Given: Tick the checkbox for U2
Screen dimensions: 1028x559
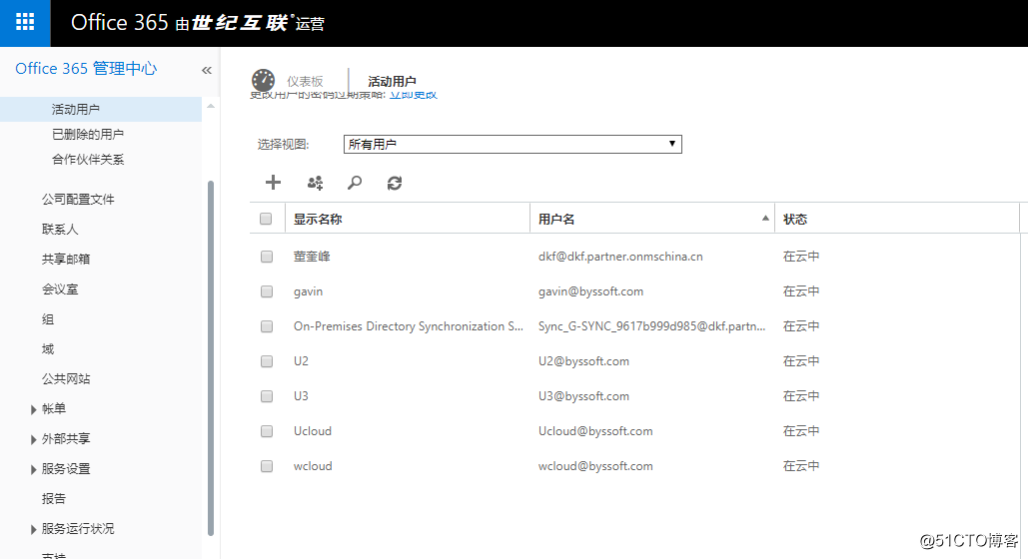Looking at the screenshot, I should (266, 361).
